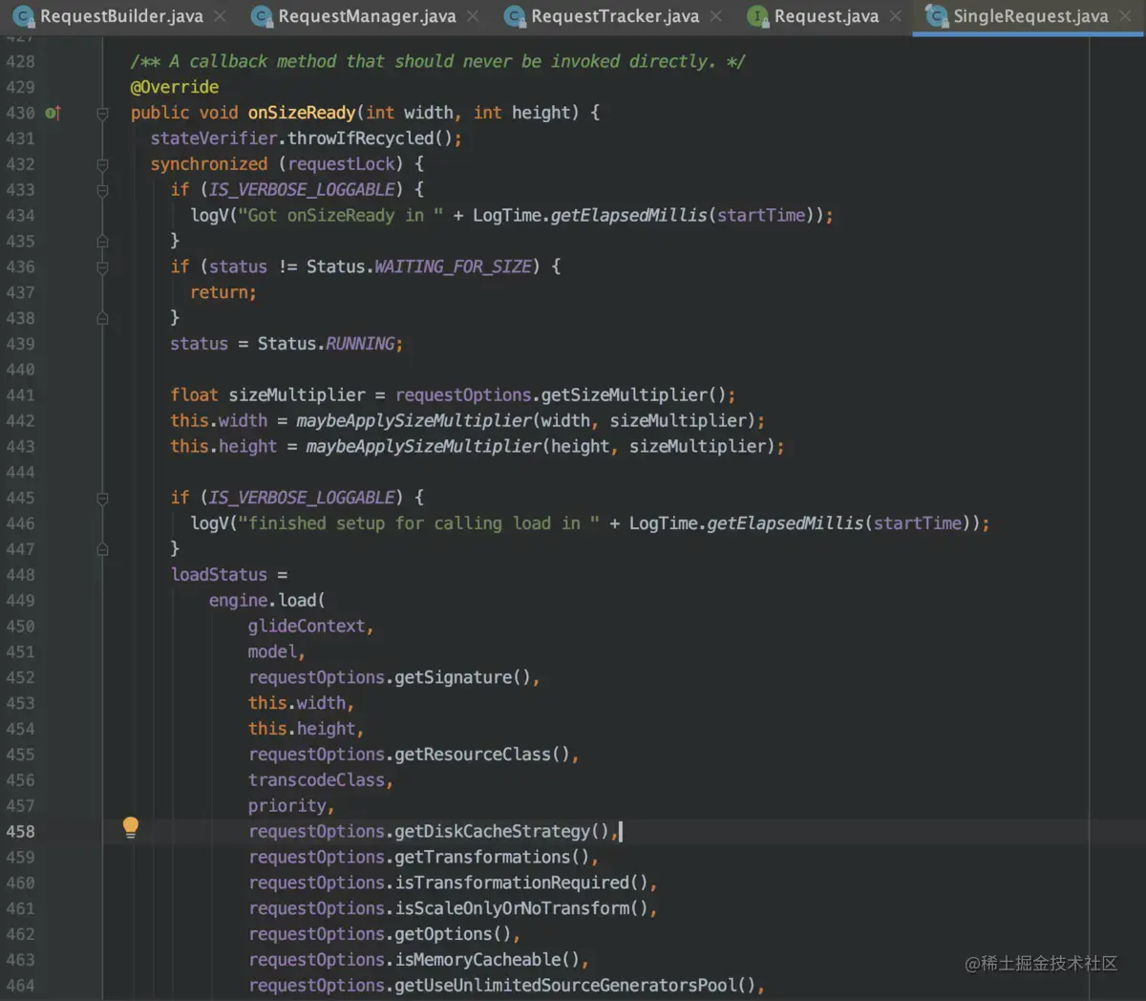Viewport: 1146px width, 1001px height.
Task: Click throwIfRecycled on line 431
Action: coord(361,138)
